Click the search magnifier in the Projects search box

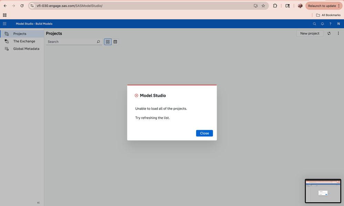(98, 42)
